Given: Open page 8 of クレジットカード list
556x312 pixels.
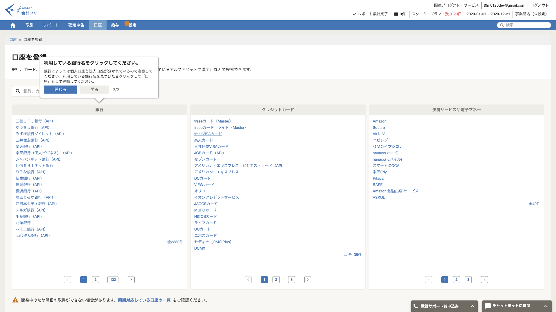Looking at the screenshot, I should 292,280.
